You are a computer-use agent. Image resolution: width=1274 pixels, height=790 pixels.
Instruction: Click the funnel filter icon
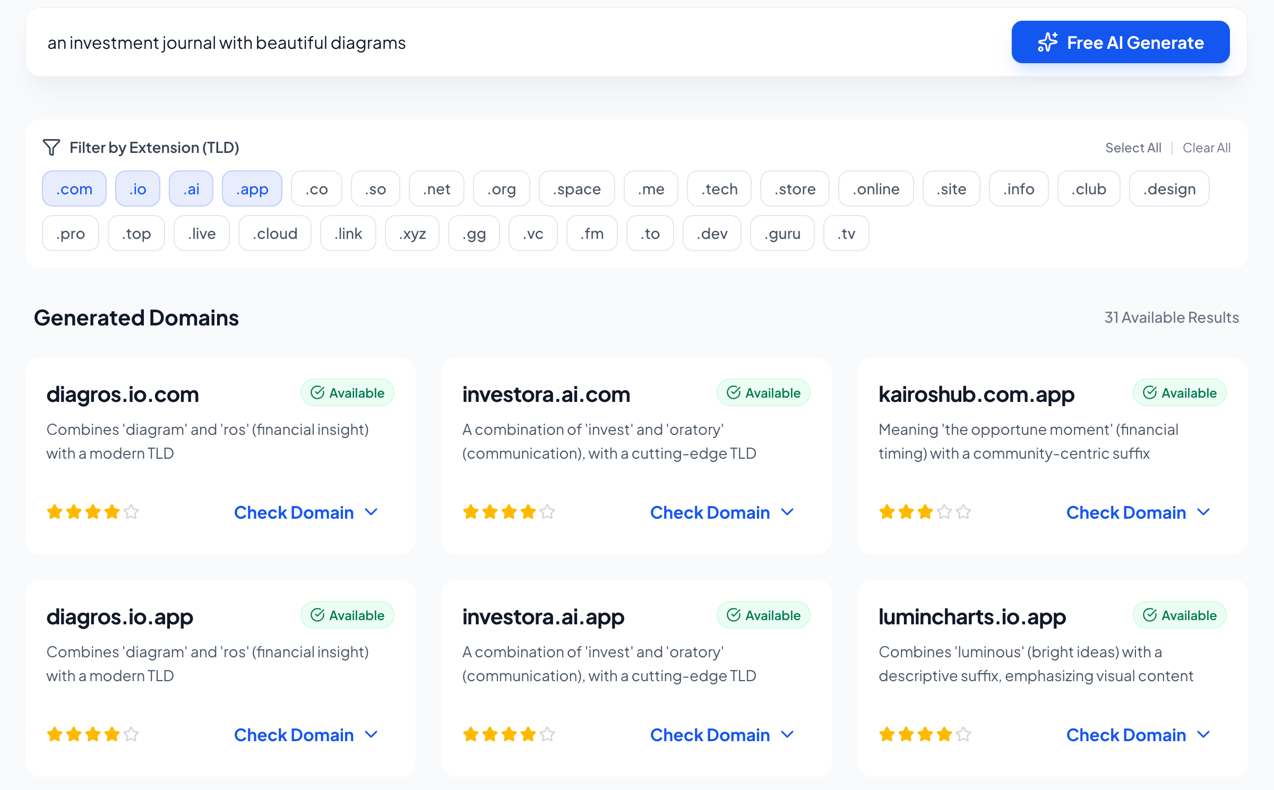pyautogui.click(x=51, y=148)
